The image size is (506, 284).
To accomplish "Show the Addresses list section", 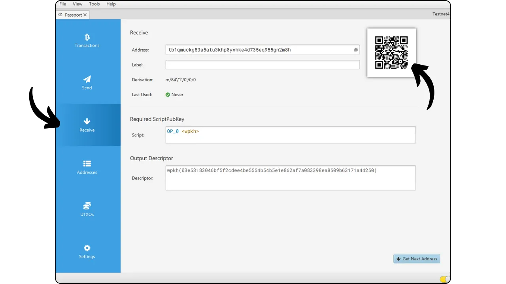I will [x=87, y=164].
